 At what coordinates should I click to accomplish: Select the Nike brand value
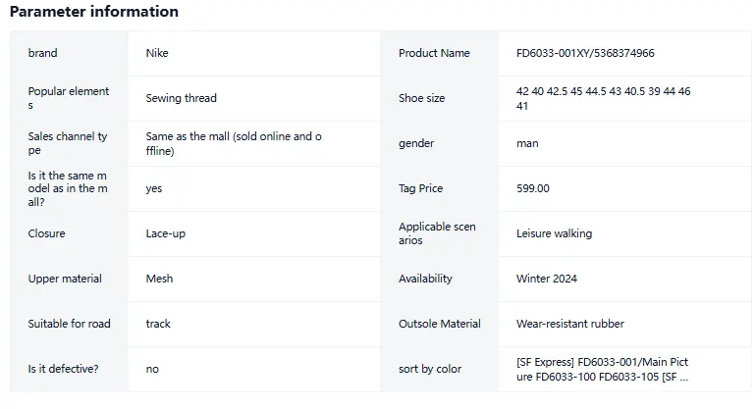(157, 53)
